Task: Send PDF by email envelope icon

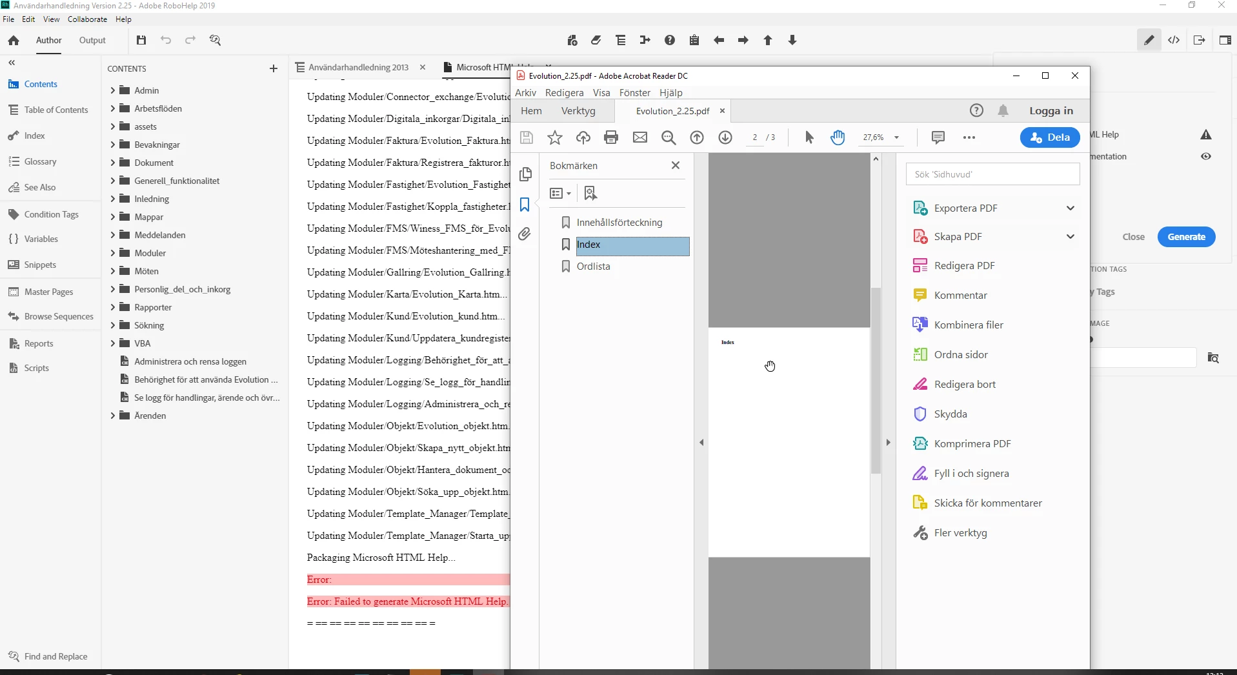Action: pyautogui.click(x=640, y=137)
